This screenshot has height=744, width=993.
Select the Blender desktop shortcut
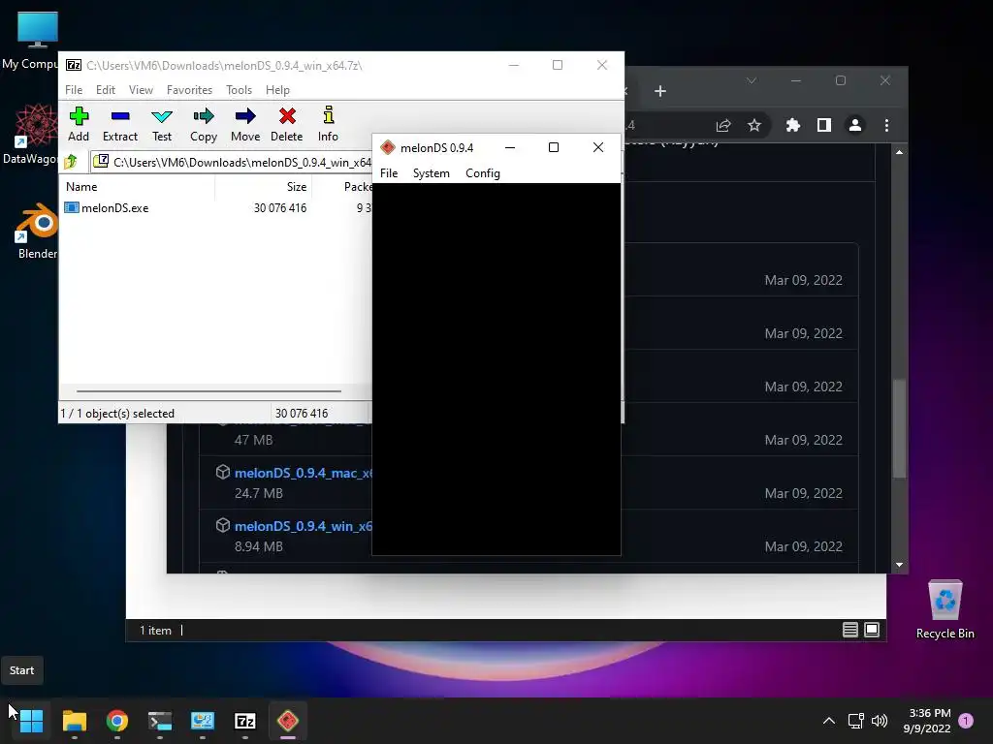click(x=36, y=231)
